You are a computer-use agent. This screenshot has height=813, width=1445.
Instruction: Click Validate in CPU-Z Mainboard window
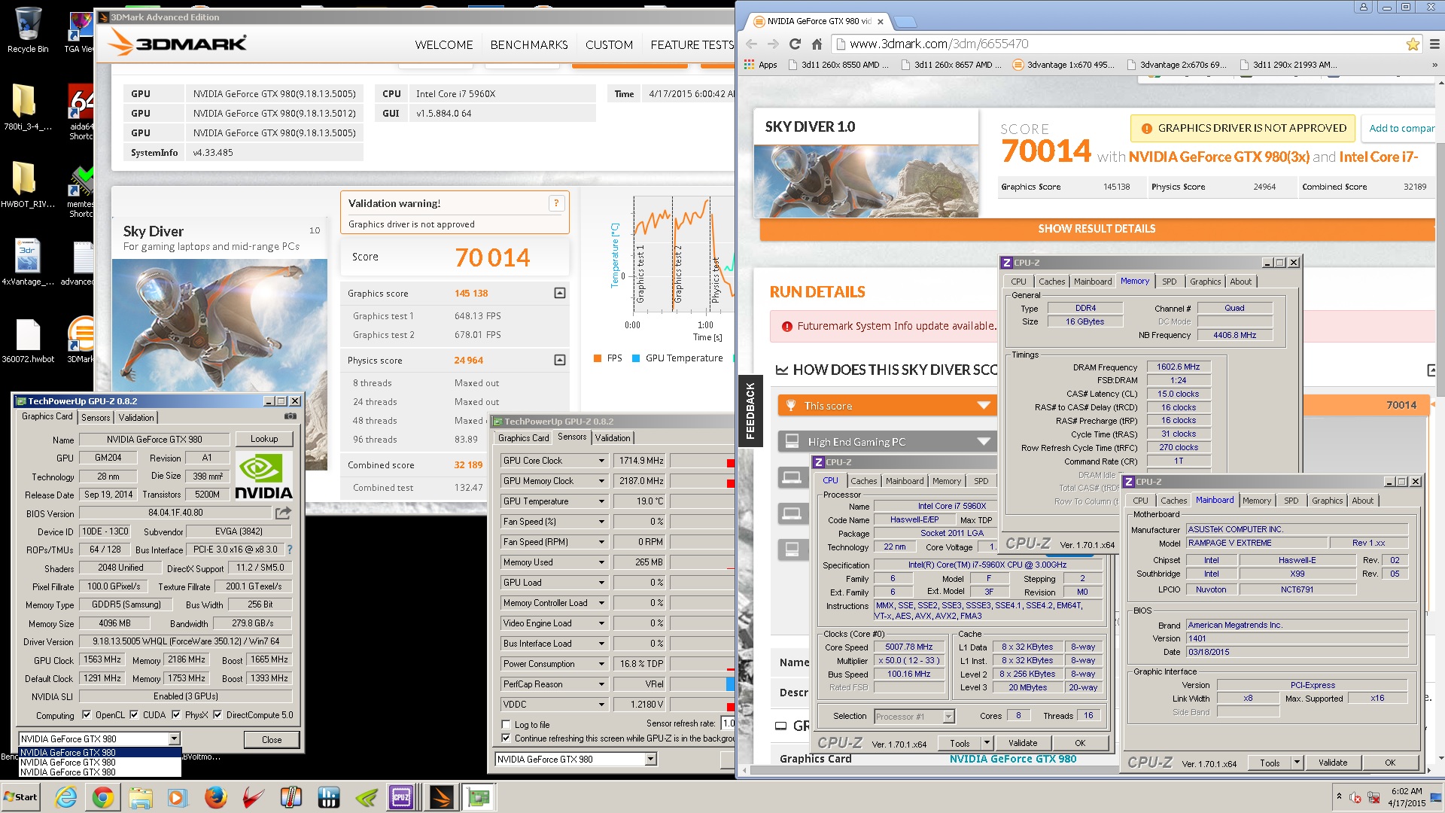(x=1332, y=763)
